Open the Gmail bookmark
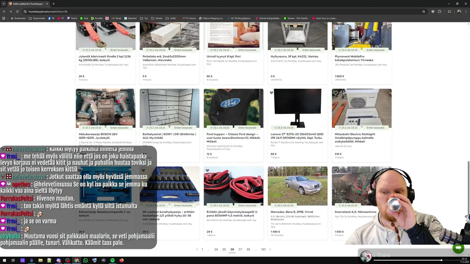Screen dimensions: 470x264 point(116,18)
